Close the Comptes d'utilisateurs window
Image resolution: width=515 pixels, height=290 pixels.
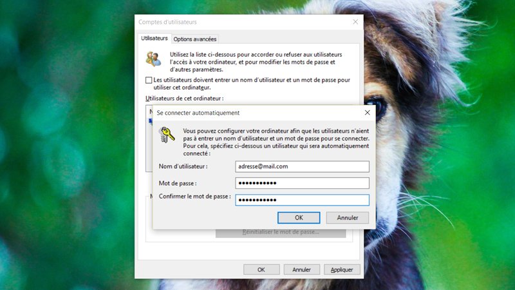tap(355, 22)
